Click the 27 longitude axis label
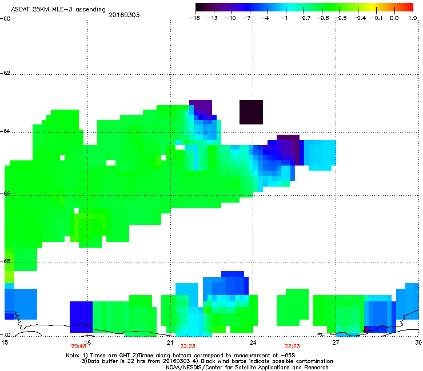This screenshot has width=423, height=371. tap(336, 342)
